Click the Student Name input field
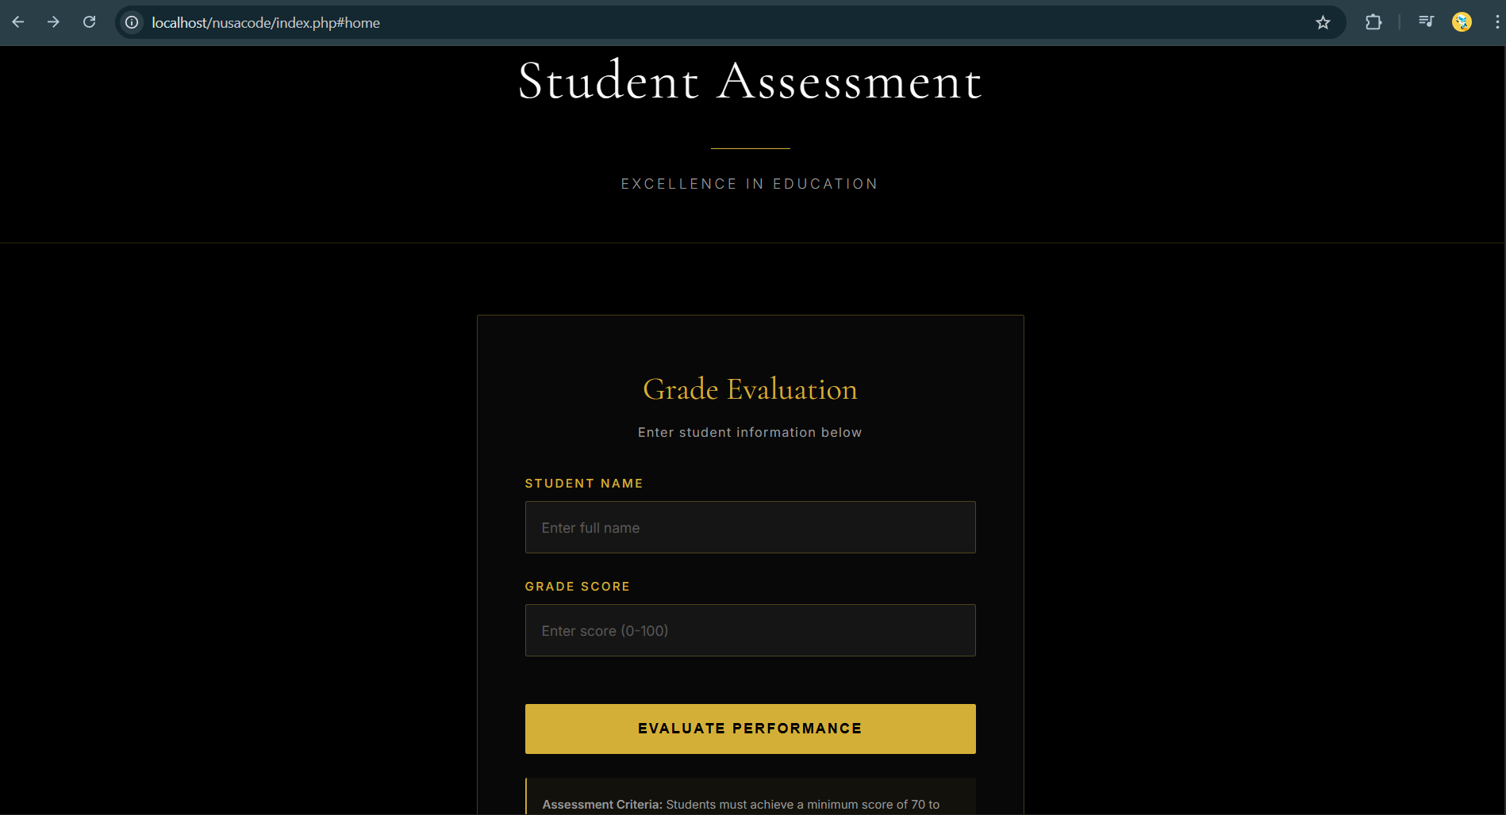The height and width of the screenshot is (815, 1506). (750, 527)
